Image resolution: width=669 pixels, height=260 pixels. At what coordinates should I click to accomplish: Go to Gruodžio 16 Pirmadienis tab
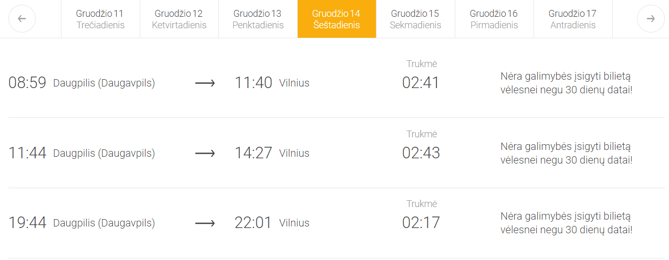click(x=494, y=19)
